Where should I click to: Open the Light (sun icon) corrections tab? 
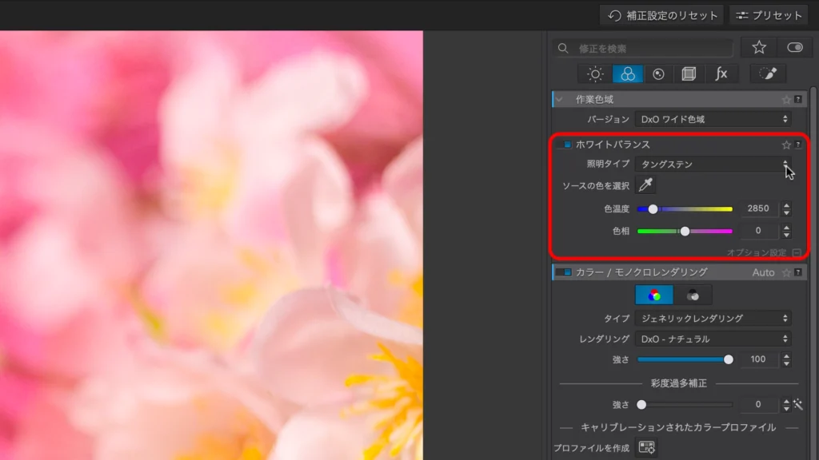595,74
